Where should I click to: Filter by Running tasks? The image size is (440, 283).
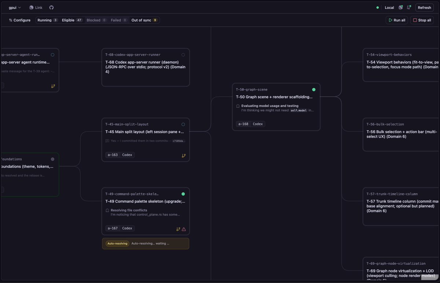point(48,20)
